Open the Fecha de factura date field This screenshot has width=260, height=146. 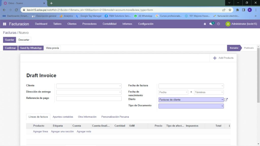coord(191,86)
